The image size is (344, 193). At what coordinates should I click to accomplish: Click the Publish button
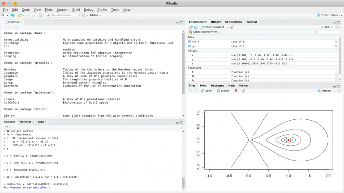[326, 91]
